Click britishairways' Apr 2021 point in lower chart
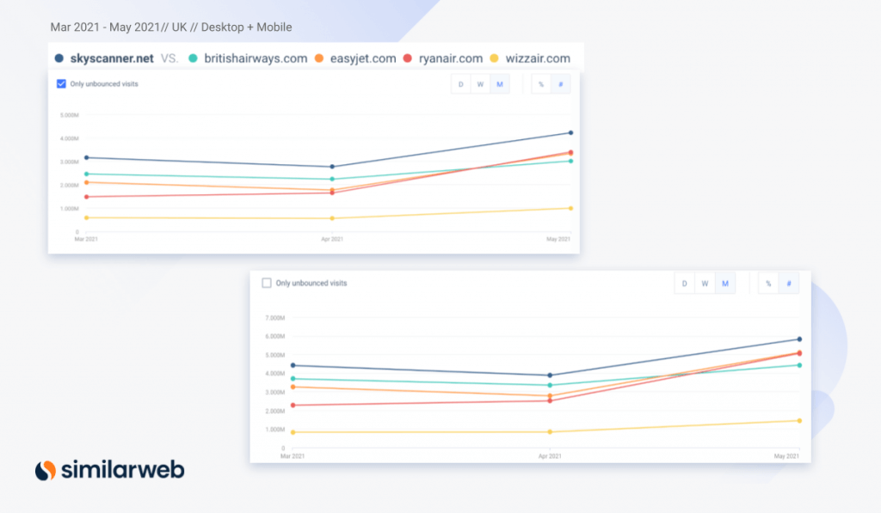 pyautogui.click(x=550, y=385)
